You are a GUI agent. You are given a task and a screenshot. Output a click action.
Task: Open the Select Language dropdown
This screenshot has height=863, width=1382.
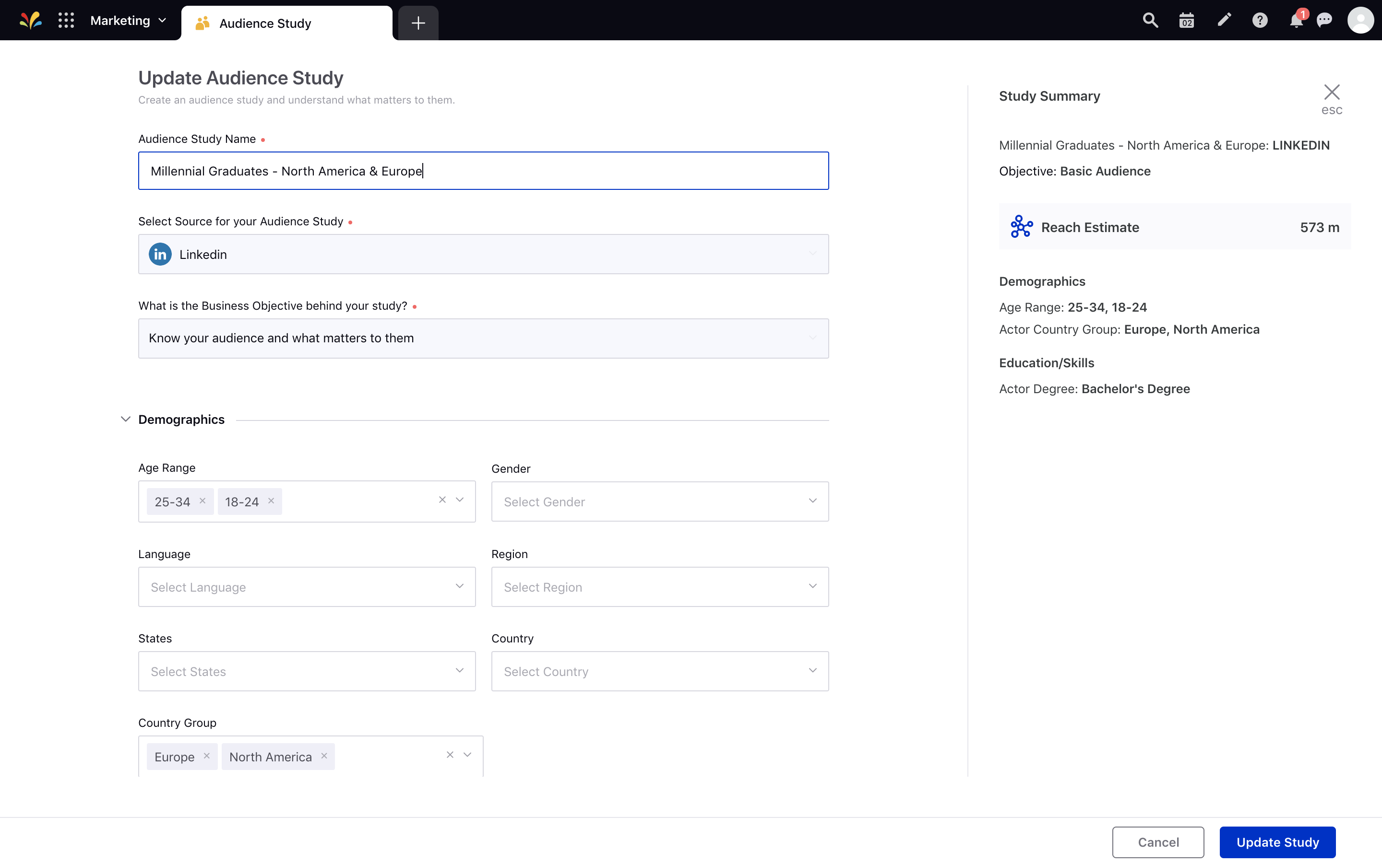coord(307,587)
